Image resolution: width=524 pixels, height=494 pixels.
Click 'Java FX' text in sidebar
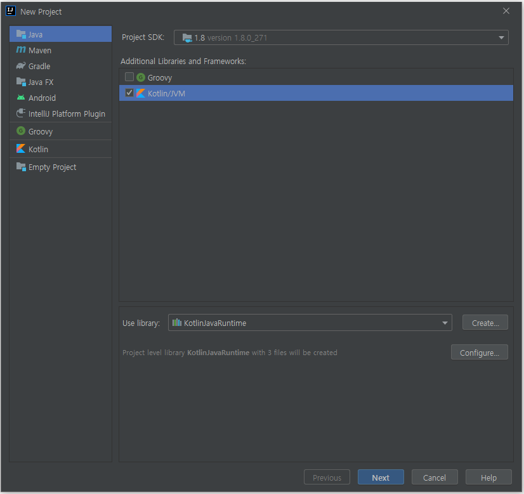click(41, 82)
